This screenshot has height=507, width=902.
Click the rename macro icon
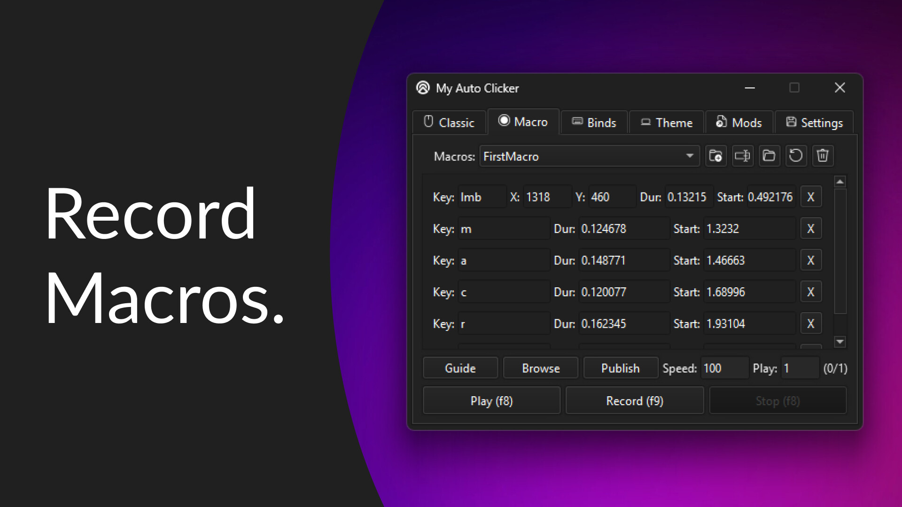coord(742,156)
